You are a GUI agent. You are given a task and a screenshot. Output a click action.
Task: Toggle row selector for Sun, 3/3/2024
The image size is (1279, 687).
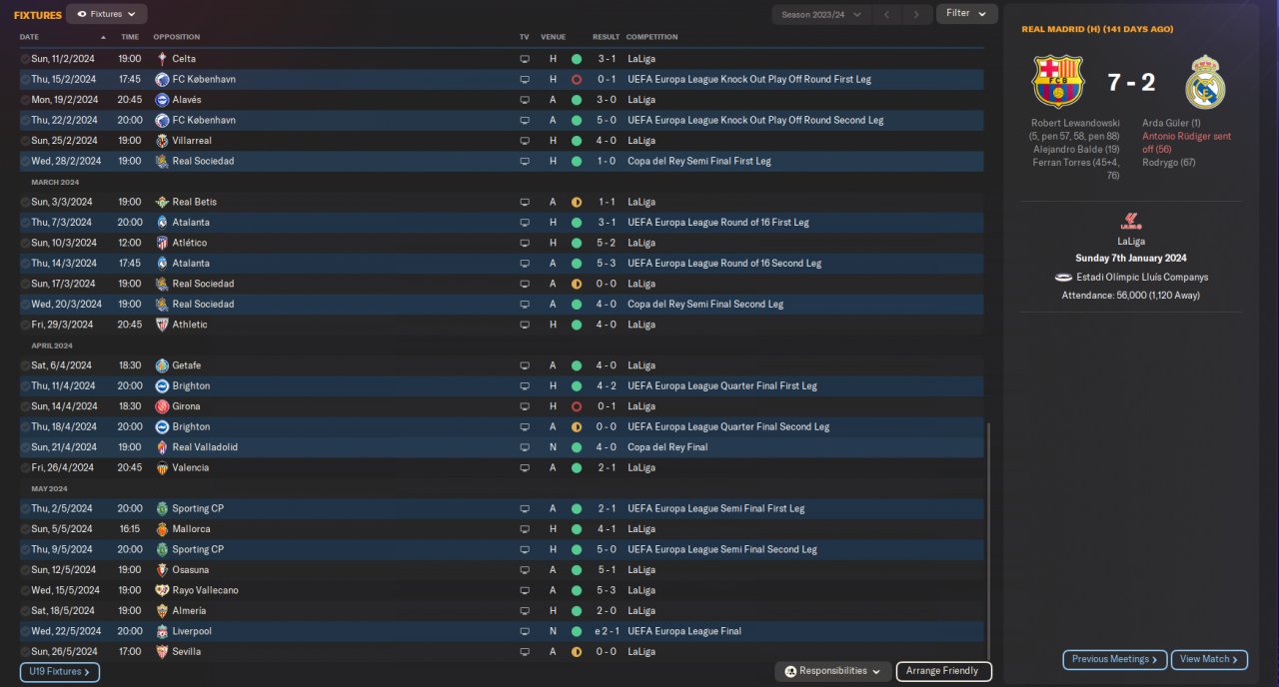25,202
